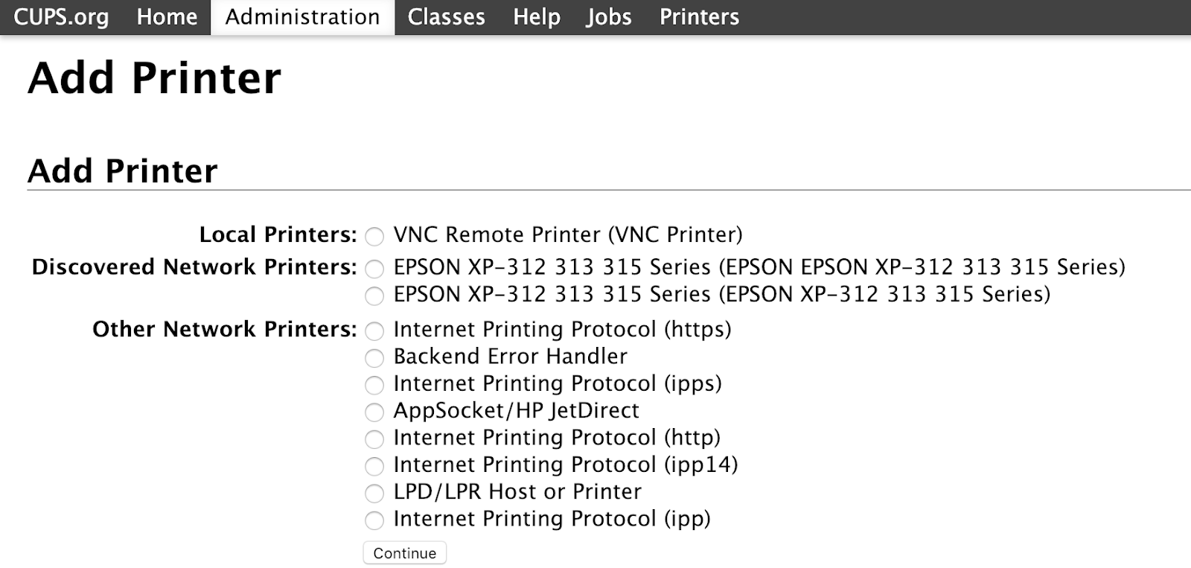Open the CUPS.org link

tap(61, 17)
